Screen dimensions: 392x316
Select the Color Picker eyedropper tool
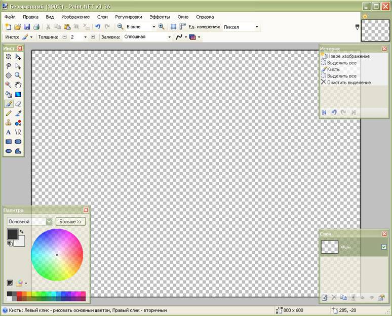(x=18, y=113)
